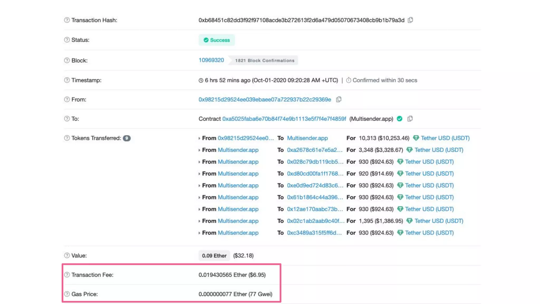This screenshot has height=304, width=540.
Task: Expand arrow of the 3,348 USDT transfer row
Action: pos(199,150)
